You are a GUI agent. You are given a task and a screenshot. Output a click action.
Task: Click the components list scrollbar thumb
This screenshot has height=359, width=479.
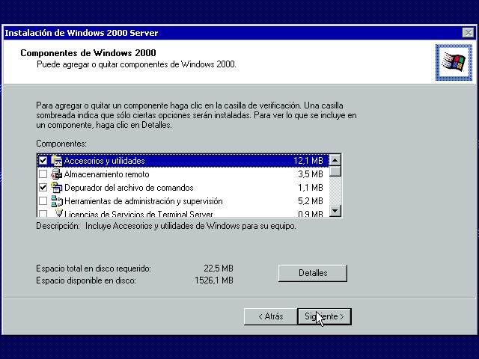pyautogui.click(x=335, y=171)
